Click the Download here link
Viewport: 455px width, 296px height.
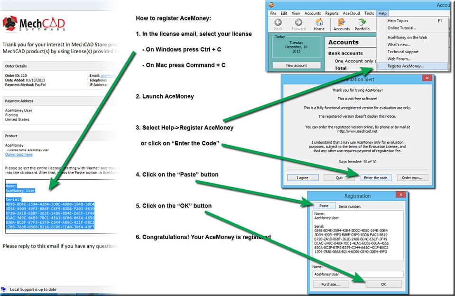point(19,154)
